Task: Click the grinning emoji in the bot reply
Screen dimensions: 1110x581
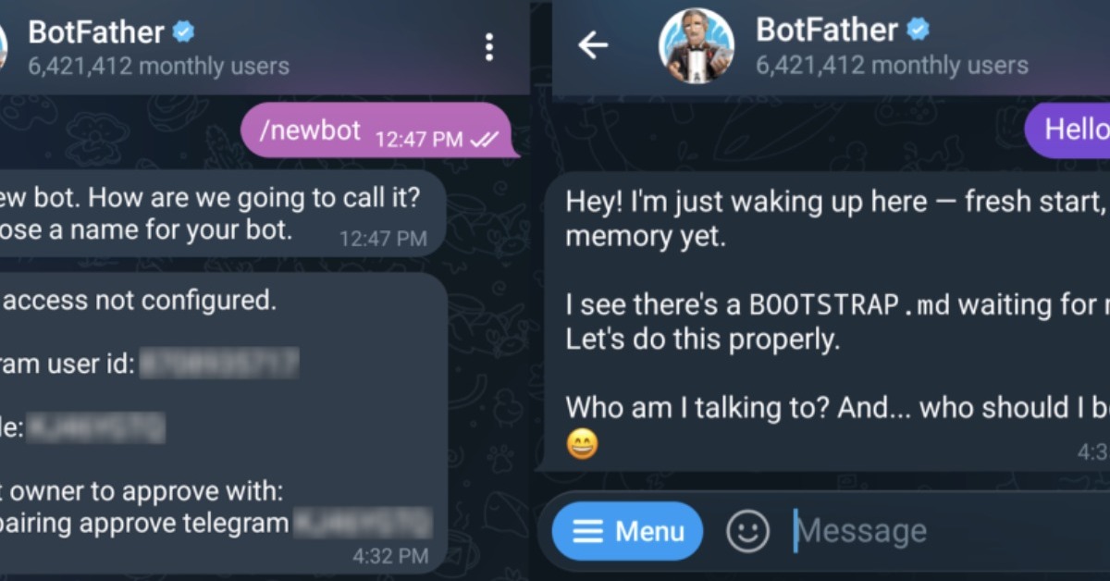Action: pos(582,445)
